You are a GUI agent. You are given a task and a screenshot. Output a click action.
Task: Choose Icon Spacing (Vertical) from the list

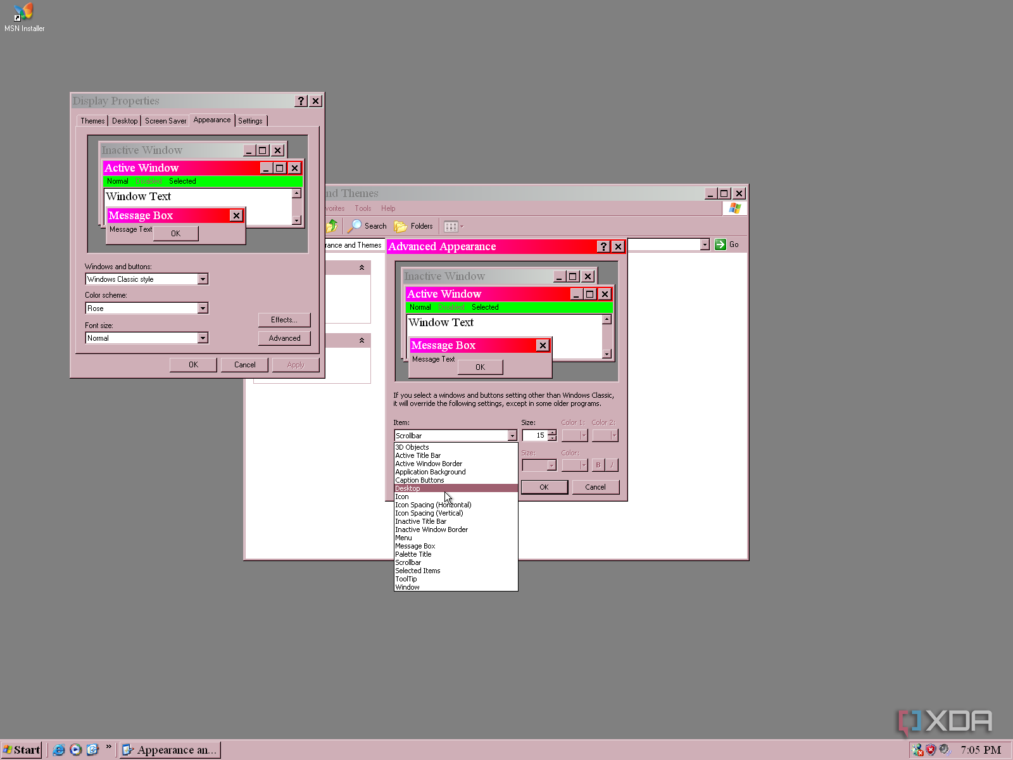(x=456, y=513)
